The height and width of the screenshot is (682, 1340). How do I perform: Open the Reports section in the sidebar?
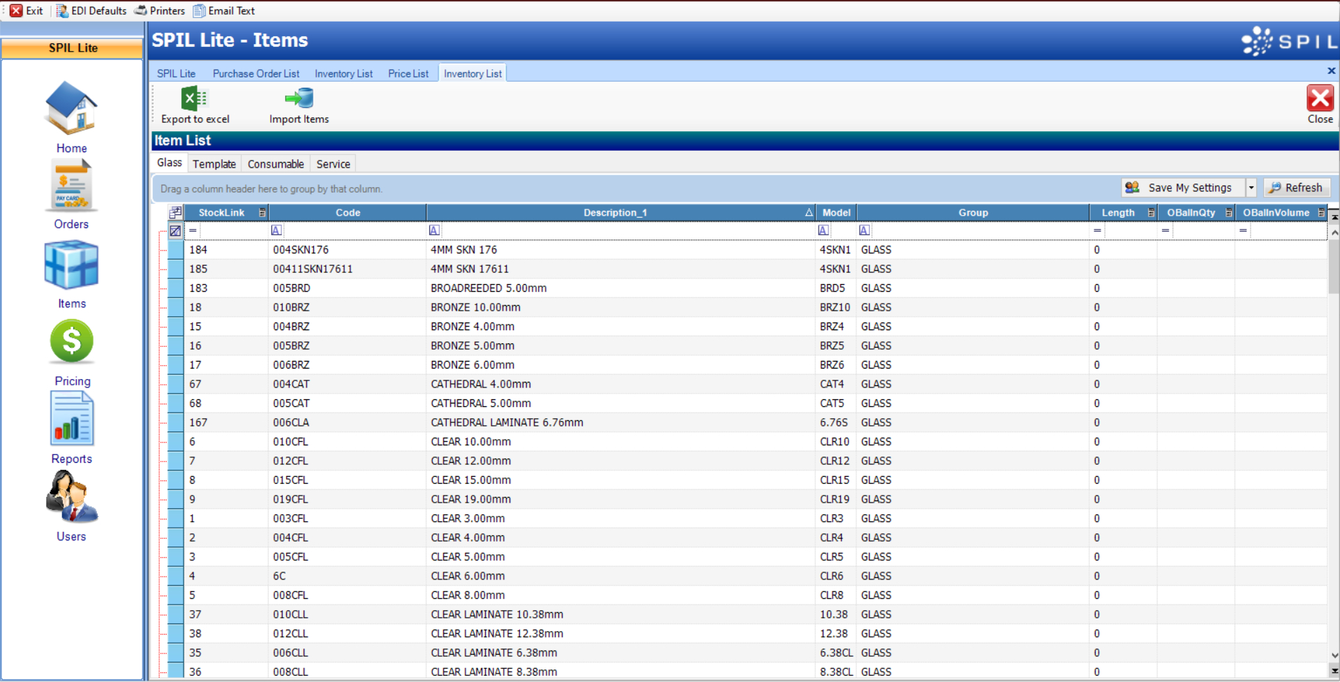coord(71,428)
